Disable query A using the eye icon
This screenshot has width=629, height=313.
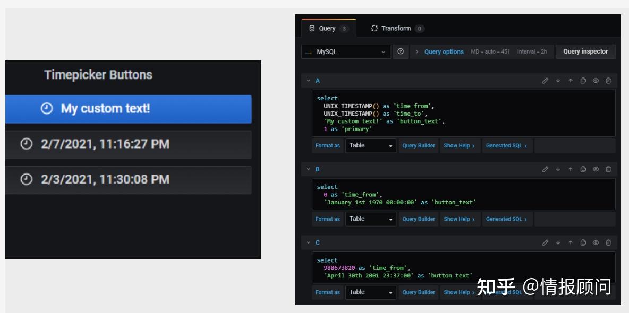point(596,81)
